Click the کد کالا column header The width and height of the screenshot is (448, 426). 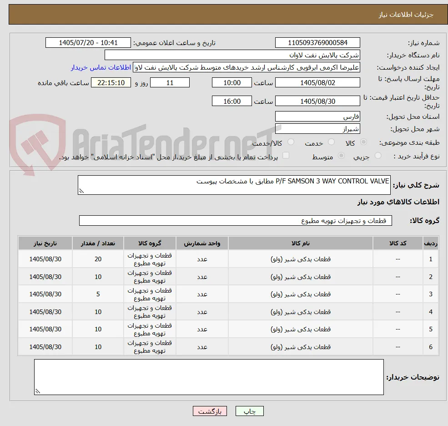pos(398,243)
